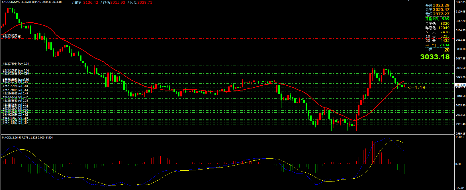Click the chart shift triangle marker at top
Screen dimensions: 466x190
[x=409, y=1]
